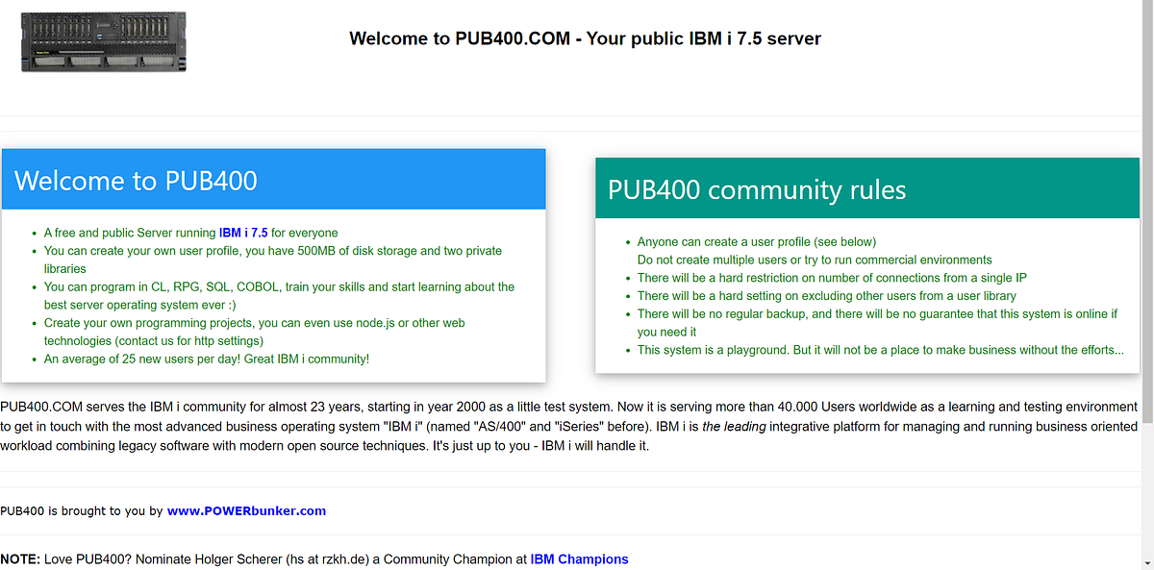This screenshot has height=570, width=1154.
Task: Click the bullet mentioning node.js projects
Action: (254, 322)
